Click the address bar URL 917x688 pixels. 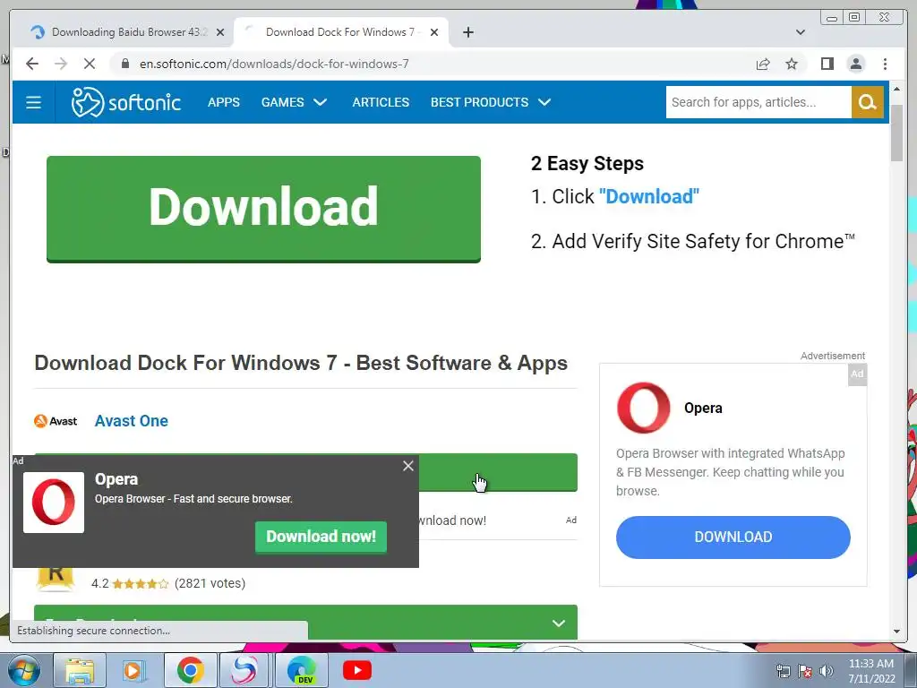pyautogui.click(x=274, y=64)
